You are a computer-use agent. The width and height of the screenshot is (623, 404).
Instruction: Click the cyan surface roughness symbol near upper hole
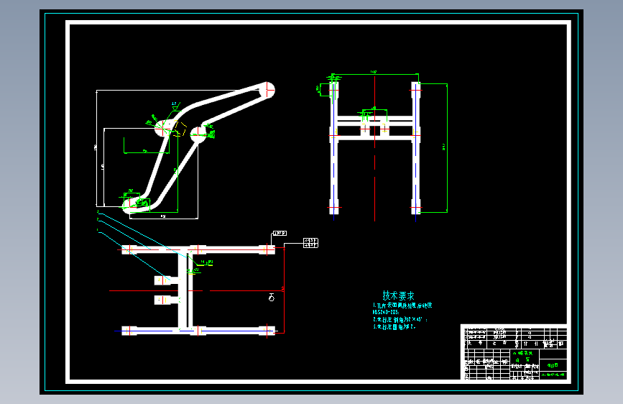coord(175,106)
